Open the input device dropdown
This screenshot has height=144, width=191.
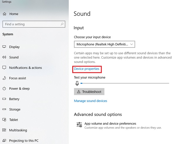pyautogui.click(x=104, y=44)
